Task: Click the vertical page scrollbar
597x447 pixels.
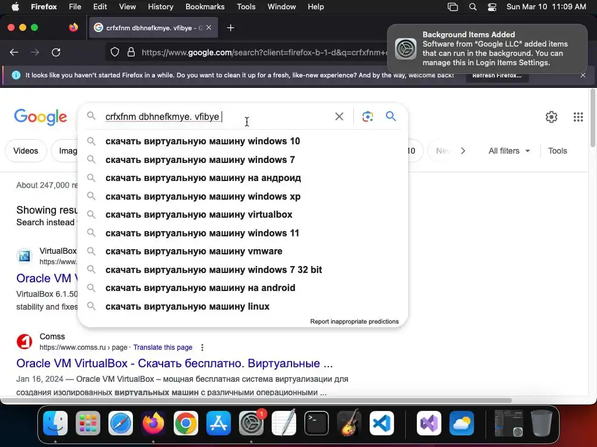Action: pos(593,118)
